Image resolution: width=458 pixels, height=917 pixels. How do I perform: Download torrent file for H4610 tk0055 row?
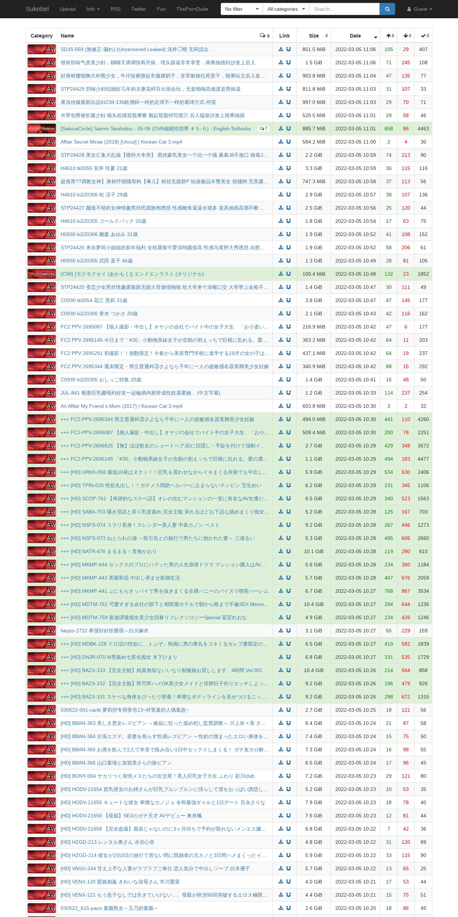[281, 168]
